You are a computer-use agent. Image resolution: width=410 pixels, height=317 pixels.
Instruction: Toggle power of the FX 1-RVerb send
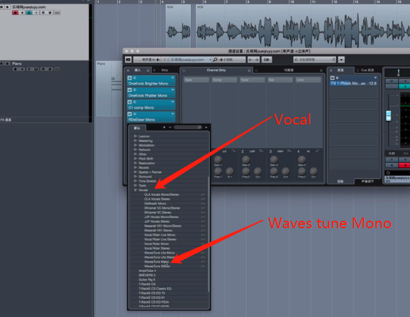[332, 78]
